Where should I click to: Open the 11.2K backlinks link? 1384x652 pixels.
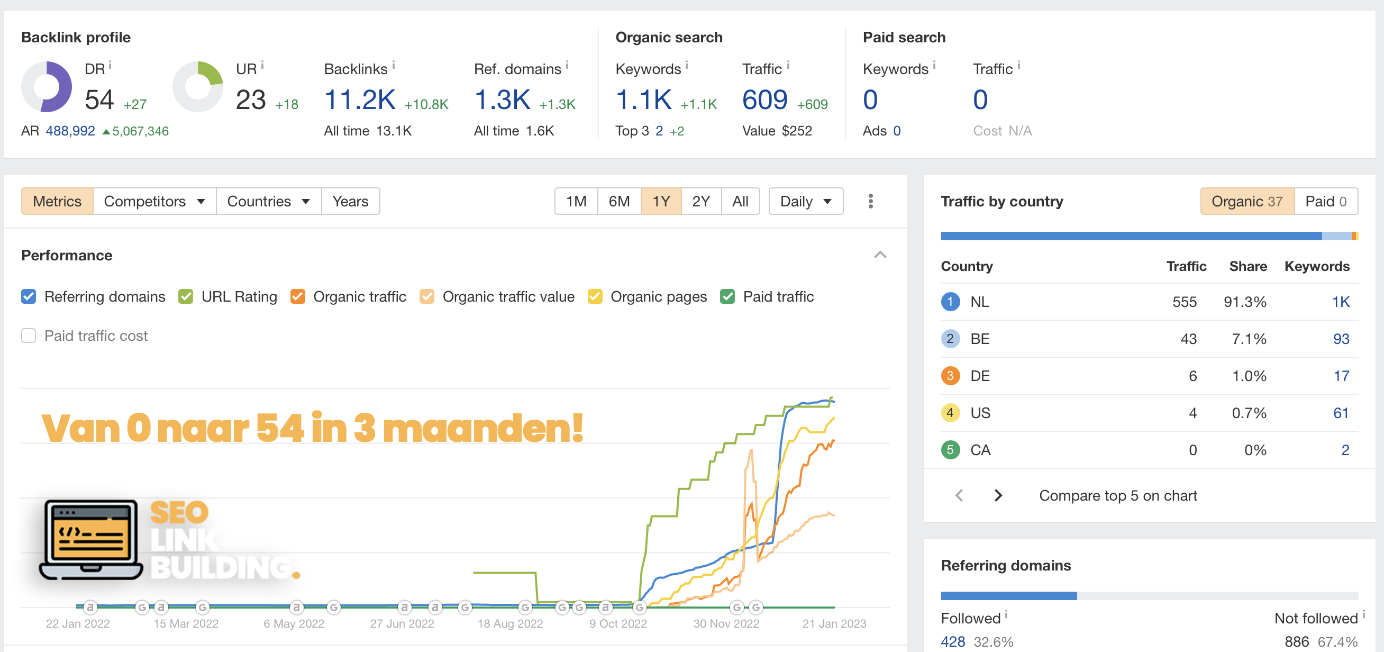(359, 100)
